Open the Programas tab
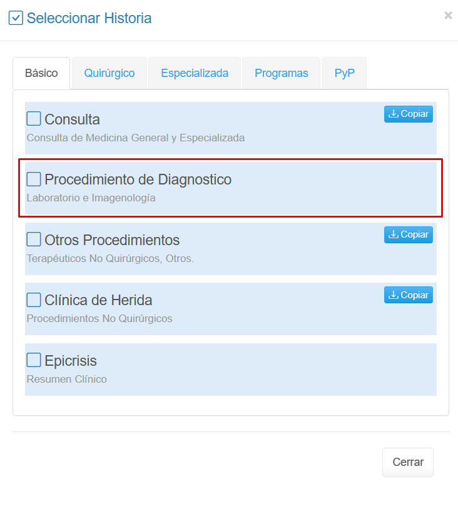Image resolution: width=458 pixels, height=509 pixels. pyautogui.click(x=281, y=73)
